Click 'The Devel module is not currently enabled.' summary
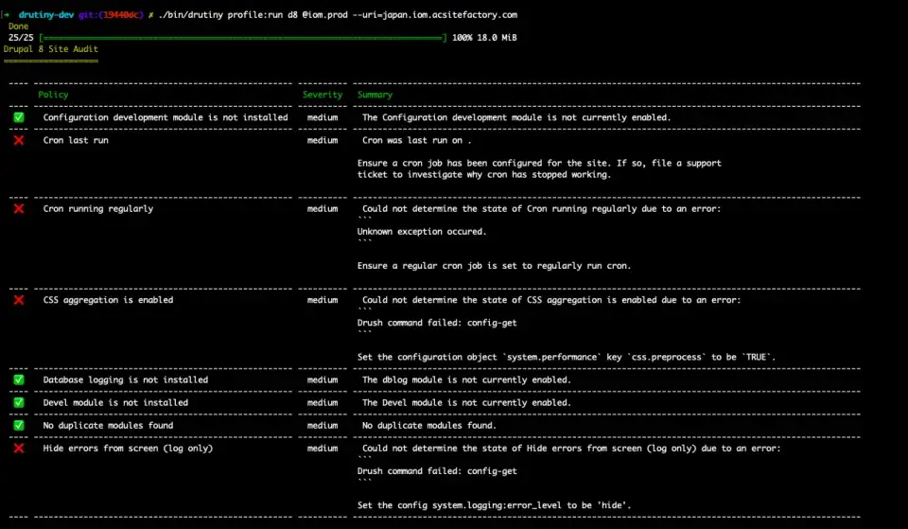This screenshot has height=529, width=908. (466, 403)
